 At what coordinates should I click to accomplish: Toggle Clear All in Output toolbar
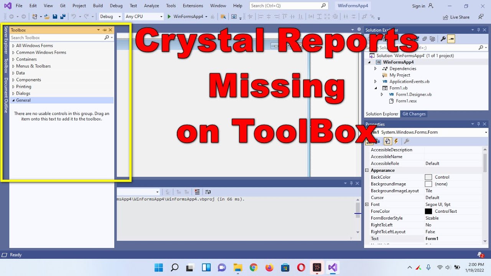click(x=197, y=192)
